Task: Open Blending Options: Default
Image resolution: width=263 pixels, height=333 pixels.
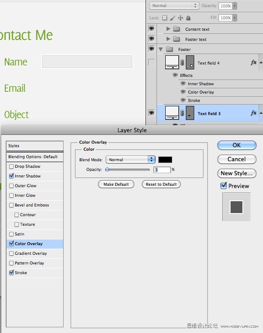Action: pos(35,157)
